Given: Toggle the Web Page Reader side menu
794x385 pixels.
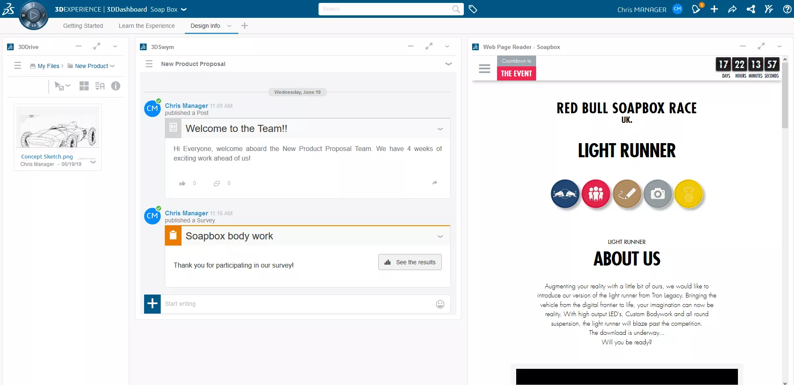Looking at the screenshot, I should point(484,68).
